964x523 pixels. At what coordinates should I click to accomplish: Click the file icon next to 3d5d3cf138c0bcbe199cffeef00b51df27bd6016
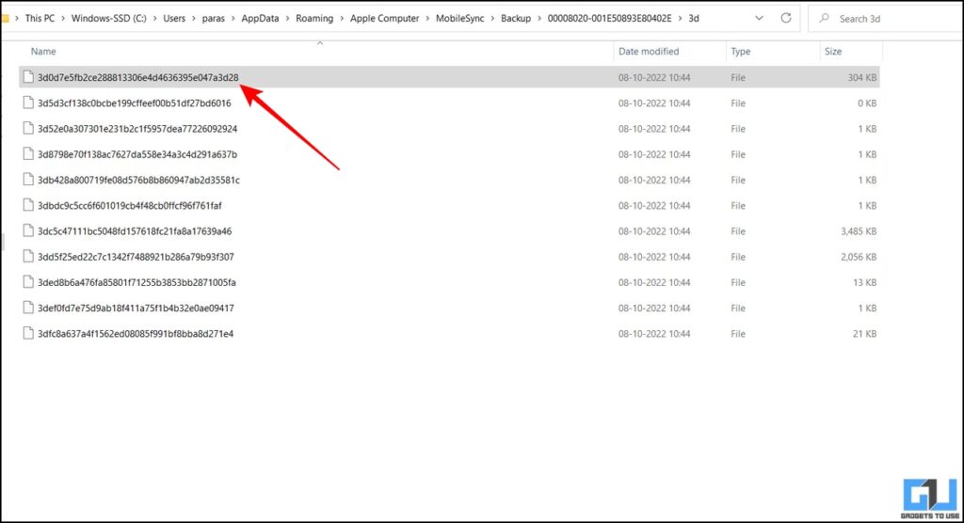(x=29, y=103)
